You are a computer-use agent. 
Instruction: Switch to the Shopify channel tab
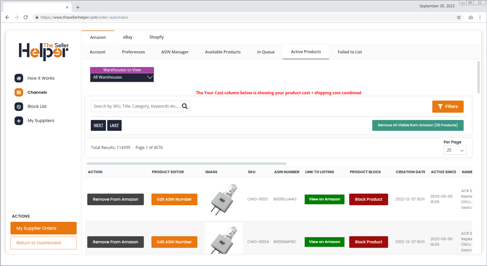[x=156, y=37]
